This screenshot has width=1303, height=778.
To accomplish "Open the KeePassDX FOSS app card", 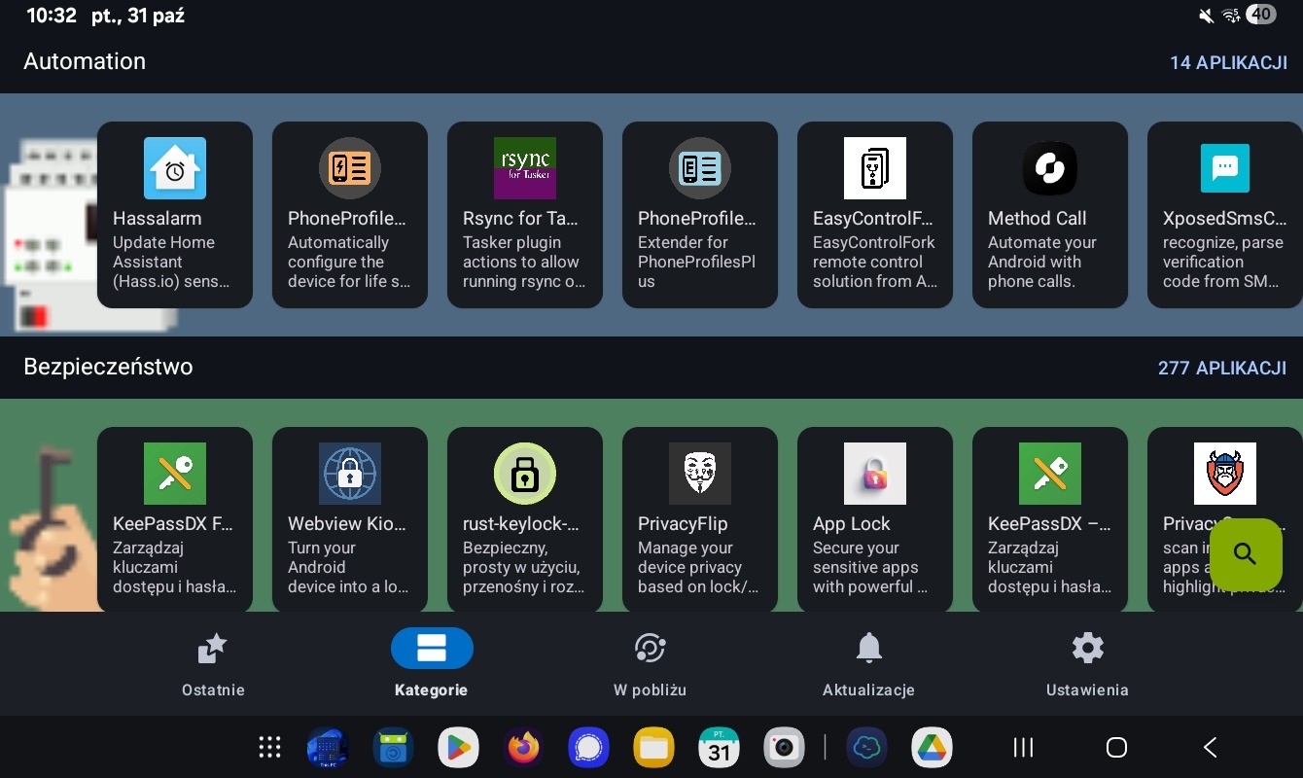I will point(175,520).
